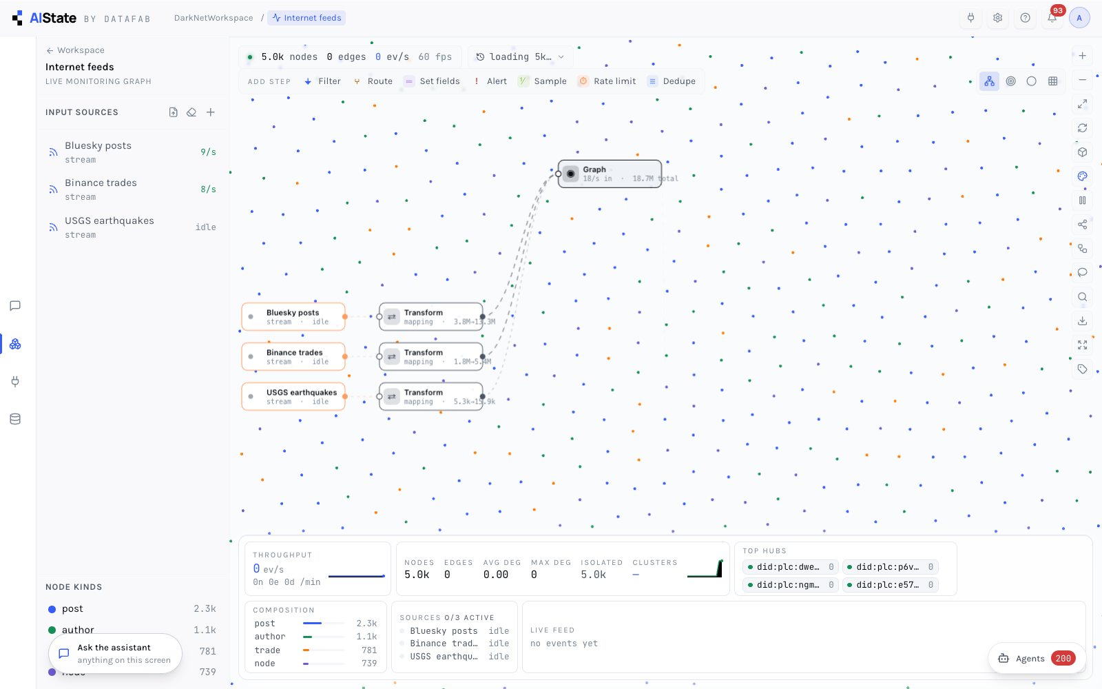This screenshot has width=1102, height=689.
Task: Open hub did:plc:dwe… chip
Action: pyautogui.click(x=790, y=567)
